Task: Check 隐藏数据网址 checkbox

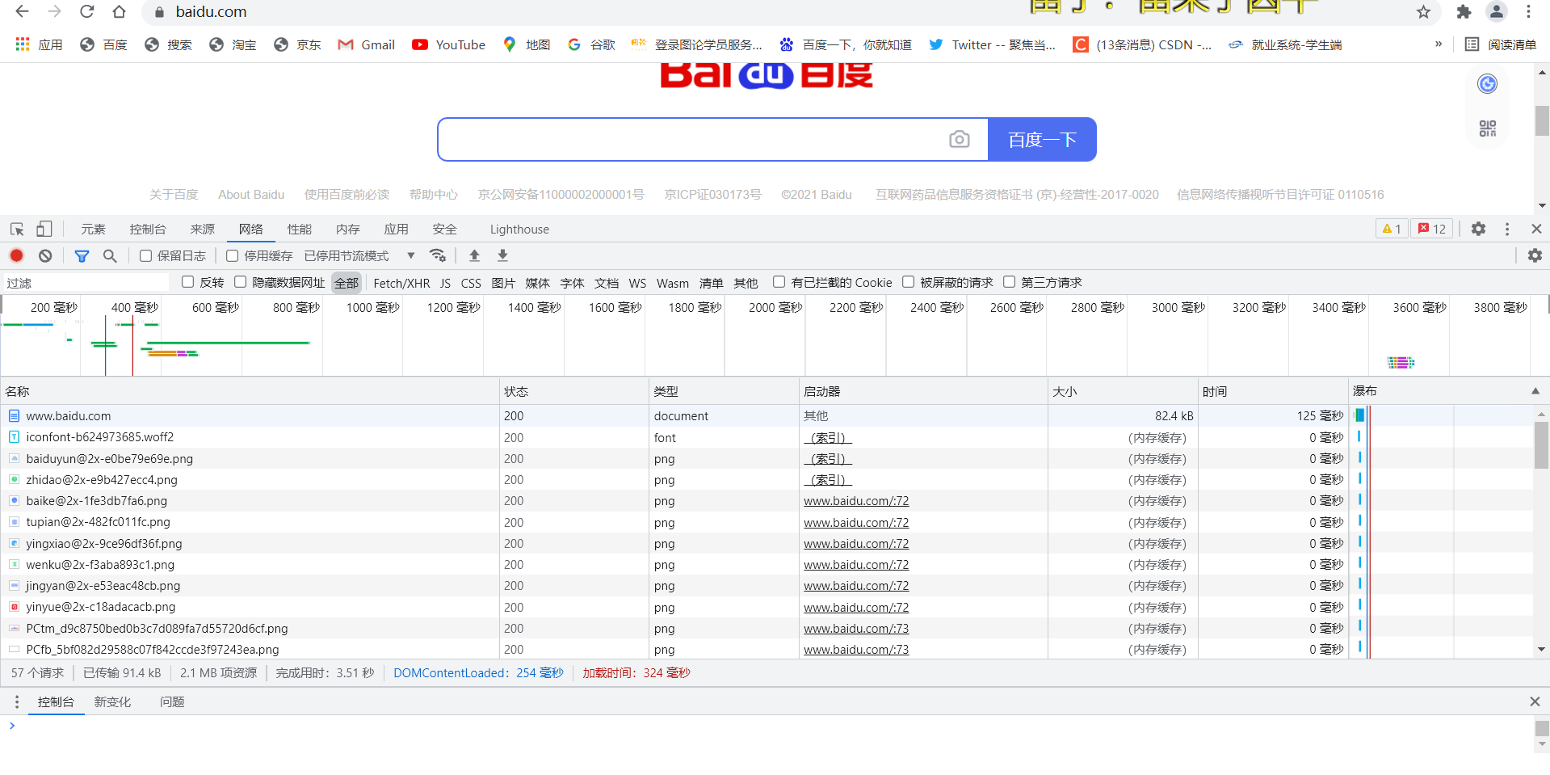Action: pyautogui.click(x=241, y=282)
